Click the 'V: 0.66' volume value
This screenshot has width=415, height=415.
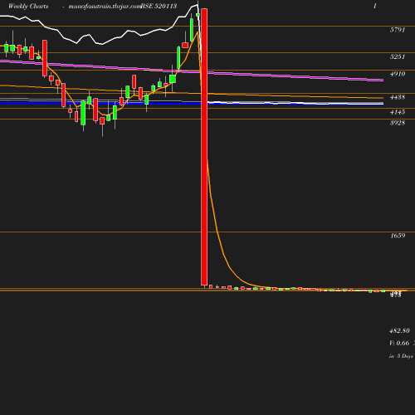coord(399,343)
